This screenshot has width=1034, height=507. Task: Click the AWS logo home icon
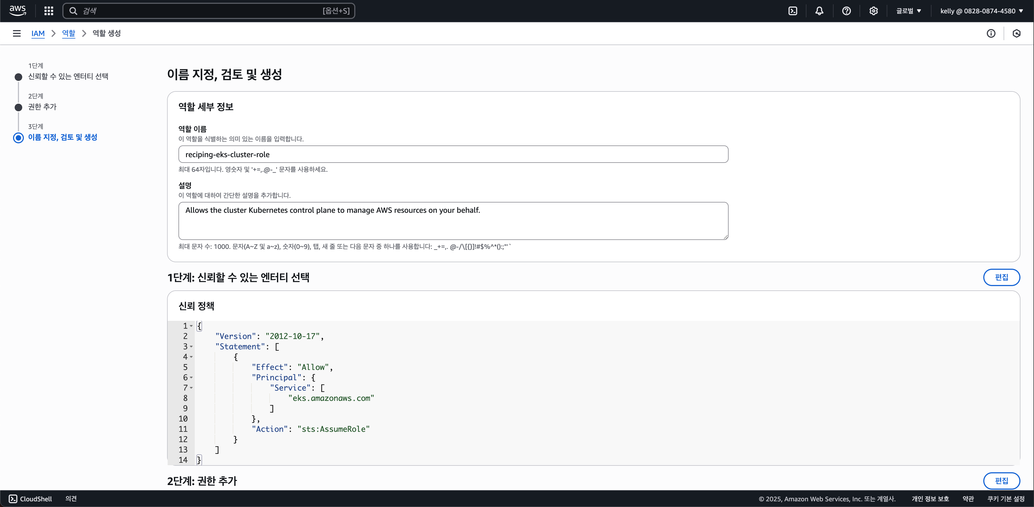18,10
